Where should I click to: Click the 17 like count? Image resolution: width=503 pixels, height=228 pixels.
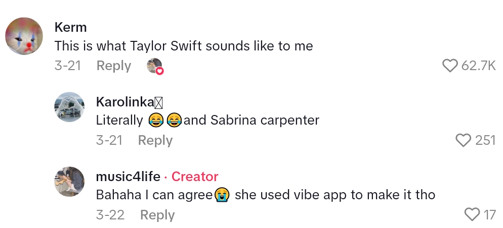pos(489,215)
